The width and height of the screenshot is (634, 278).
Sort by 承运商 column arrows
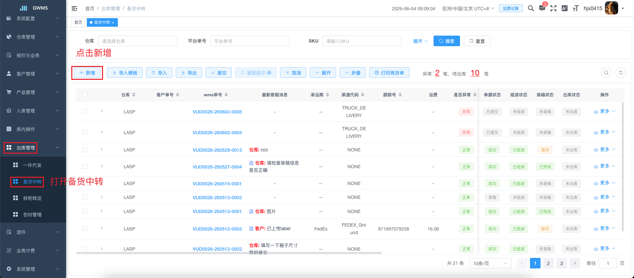pos(328,95)
